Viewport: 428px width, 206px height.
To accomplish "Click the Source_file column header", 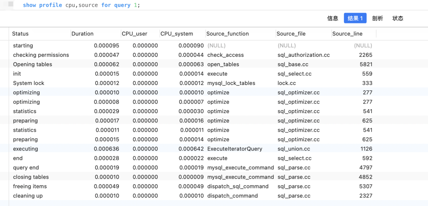I will tap(291, 34).
